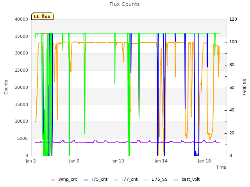Click the 5000 left axis label
The height and width of the screenshot is (187, 250).
coord(23,139)
